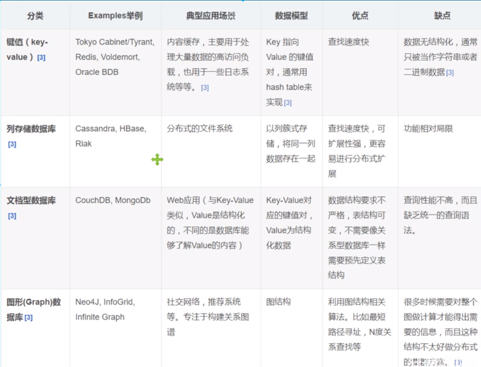
Task: Click the 分布式的文件系统 cell text
Action: (x=199, y=129)
